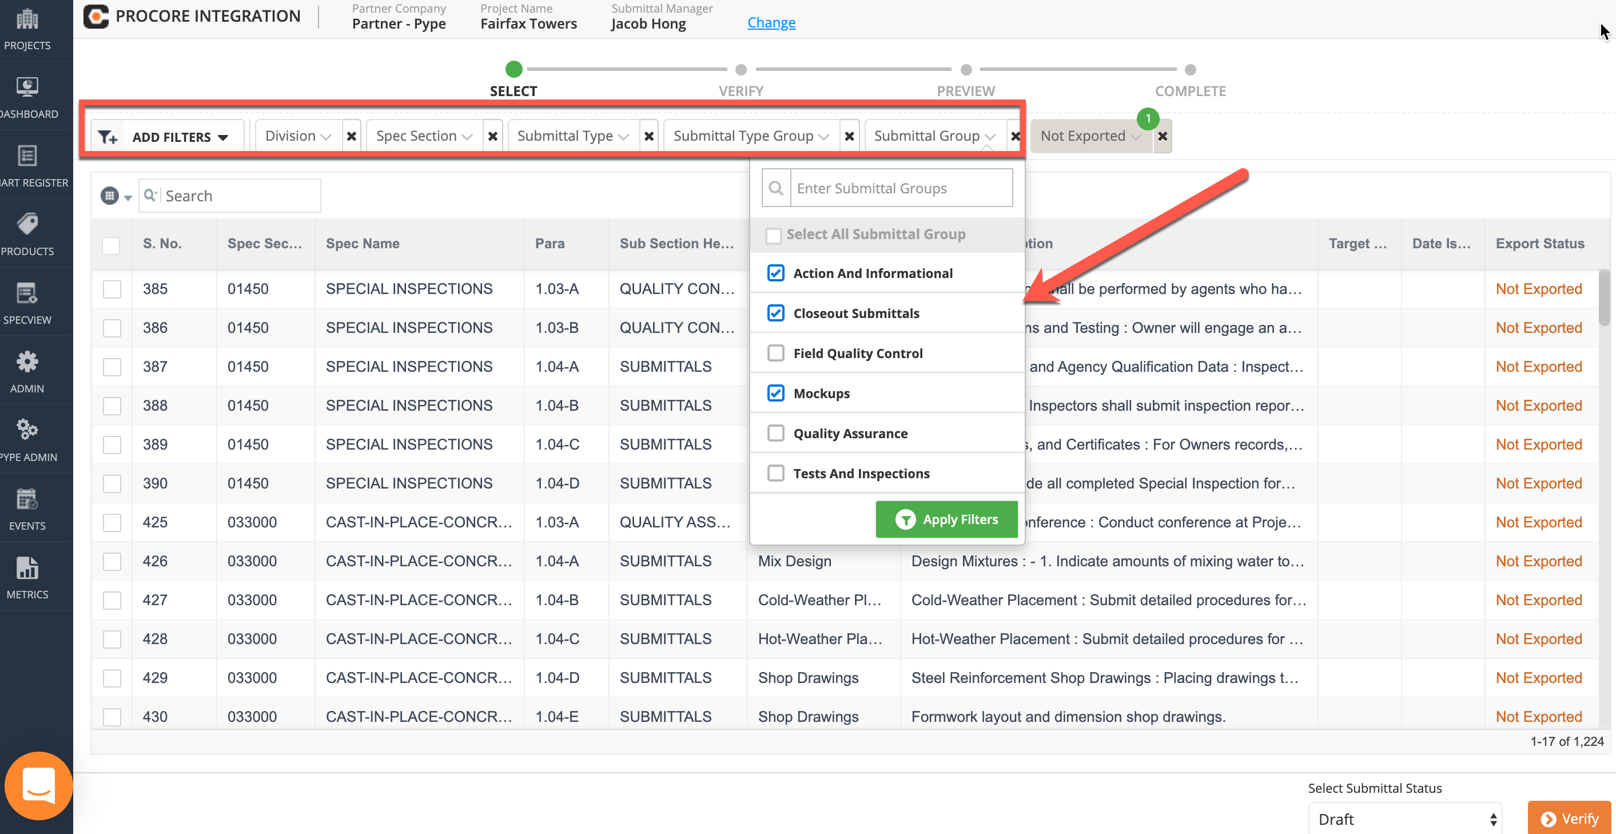Open the Metrics chart icon

27,568
